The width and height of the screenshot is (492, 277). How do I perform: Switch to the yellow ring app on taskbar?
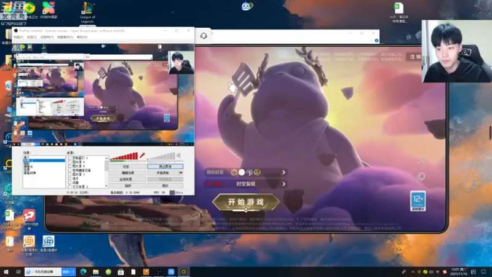pyautogui.click(x=183, y=271)
